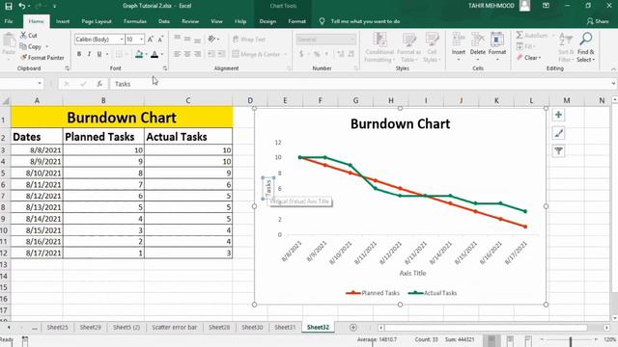
Task: Apply the fill color bucket
Action: click(139, 54)
